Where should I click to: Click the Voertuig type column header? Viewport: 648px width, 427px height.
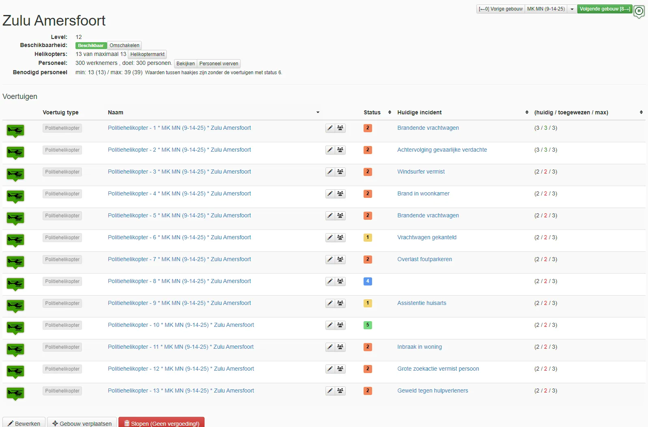tap(60, 112)
